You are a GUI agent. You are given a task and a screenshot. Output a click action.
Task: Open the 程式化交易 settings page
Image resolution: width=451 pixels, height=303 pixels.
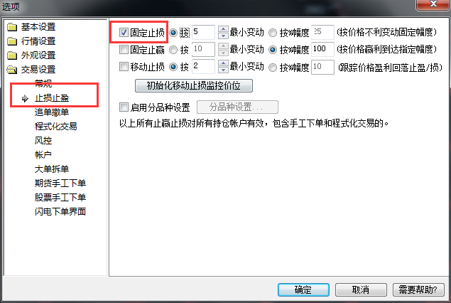click(56, 126)
